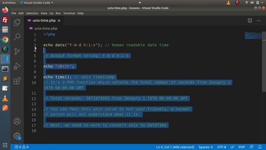Change indentation via Spaces: 4
The width and height of the screenshot is (266, 150).
(x=205, y=147)
